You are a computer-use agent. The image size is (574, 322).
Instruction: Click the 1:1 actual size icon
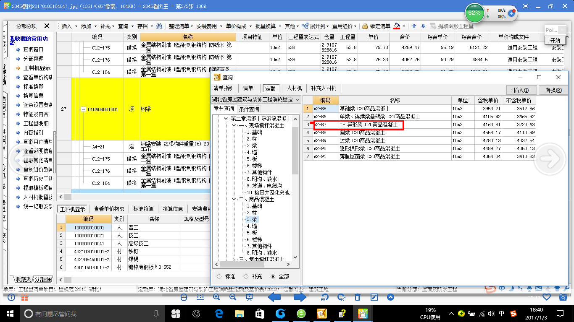point(200,297)
